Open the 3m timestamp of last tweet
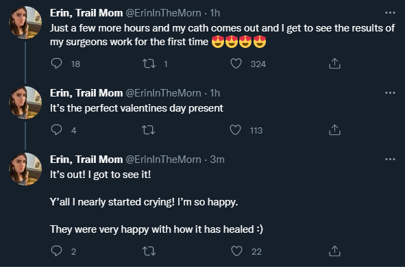 click(217, 160)
